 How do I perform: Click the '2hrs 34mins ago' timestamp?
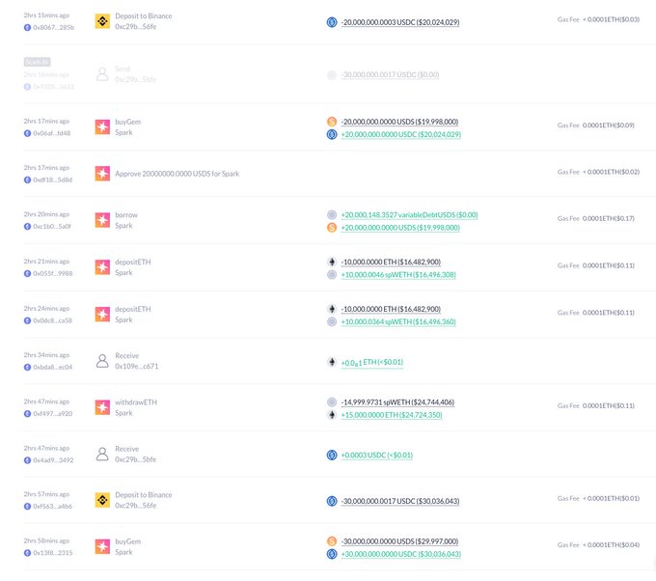point(46,355)
